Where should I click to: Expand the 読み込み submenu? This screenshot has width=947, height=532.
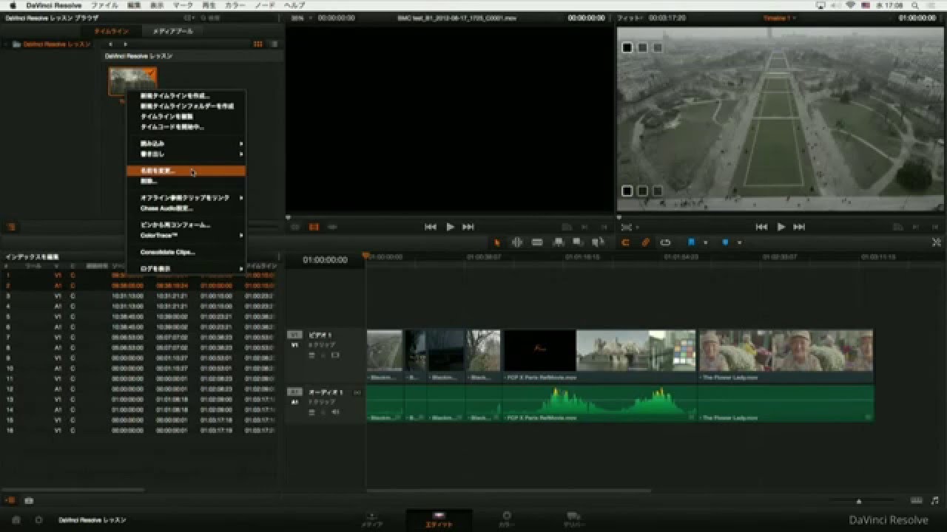(186, 143)
